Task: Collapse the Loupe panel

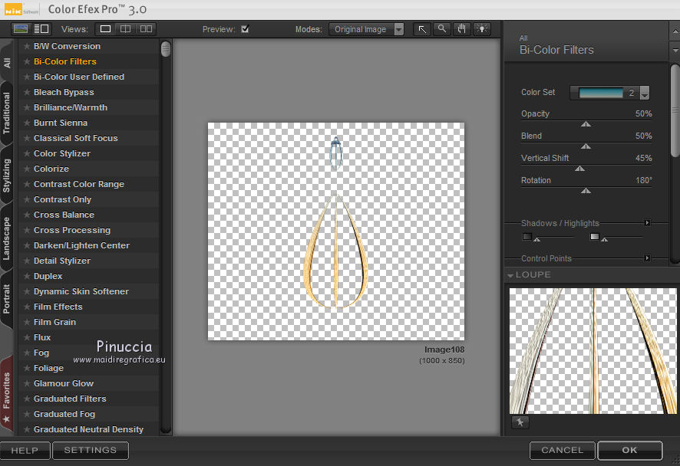Action: 510,274
